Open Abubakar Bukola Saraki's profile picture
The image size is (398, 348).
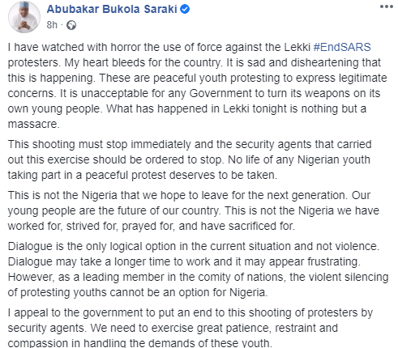(24, 17)
